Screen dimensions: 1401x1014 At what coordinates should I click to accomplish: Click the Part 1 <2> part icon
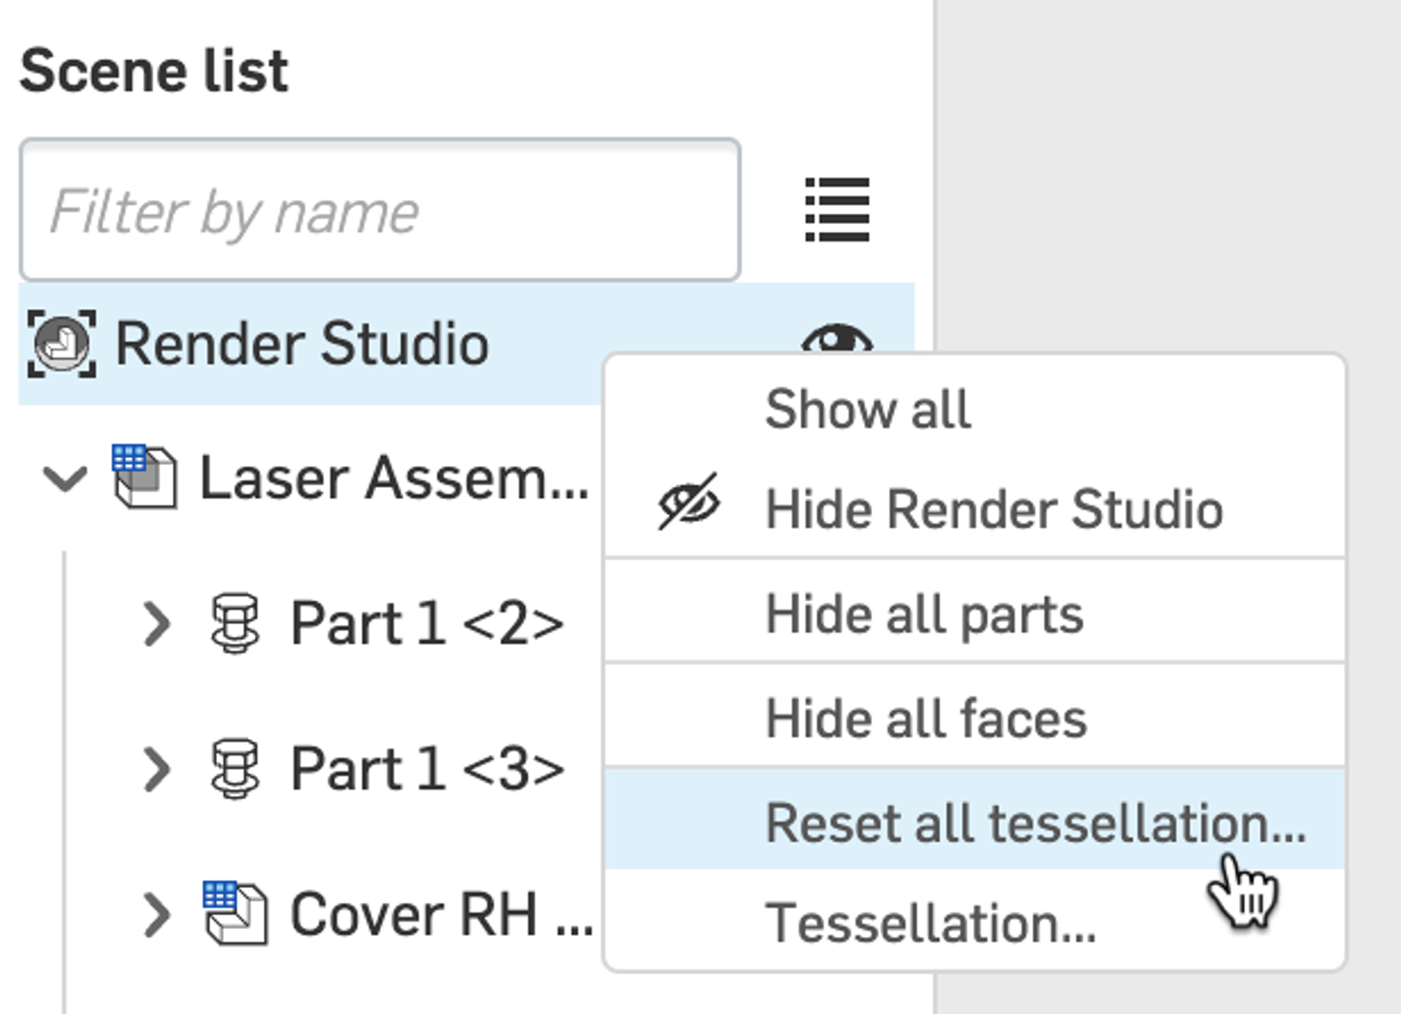point(235,623)
